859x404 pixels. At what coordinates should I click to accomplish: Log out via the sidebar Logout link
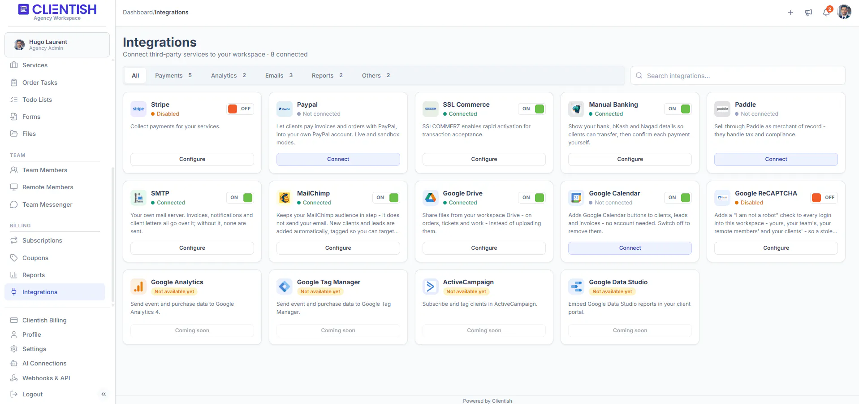tap(32, 394)
